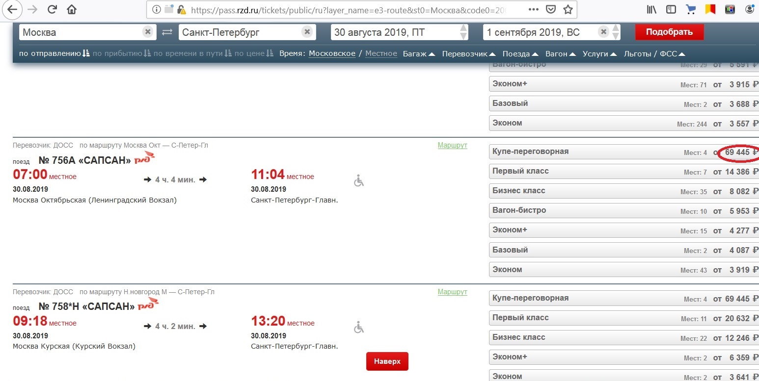Viewport: 759px width, 381px height.
Task: Expand the Багаж filter
Action: (419, 53)
